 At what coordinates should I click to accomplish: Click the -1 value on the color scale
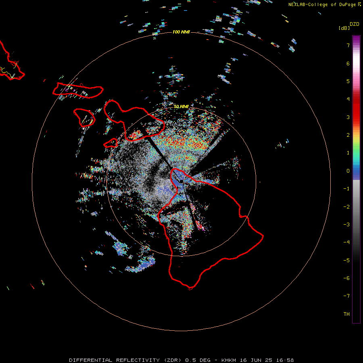coord(346,189)
